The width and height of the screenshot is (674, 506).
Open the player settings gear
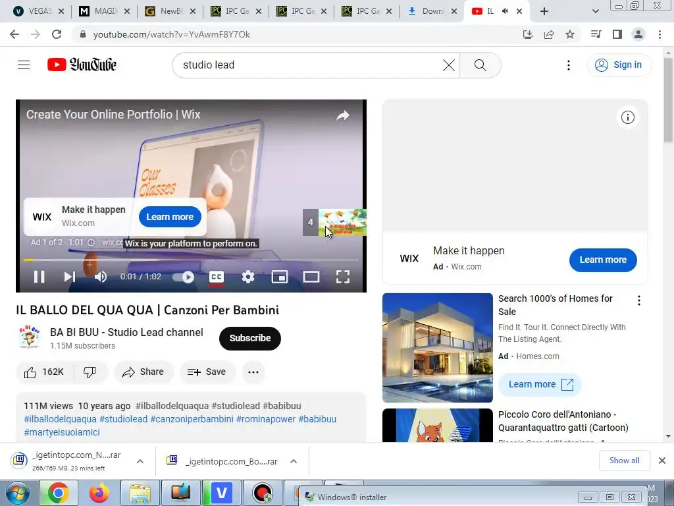pos(248,277)
